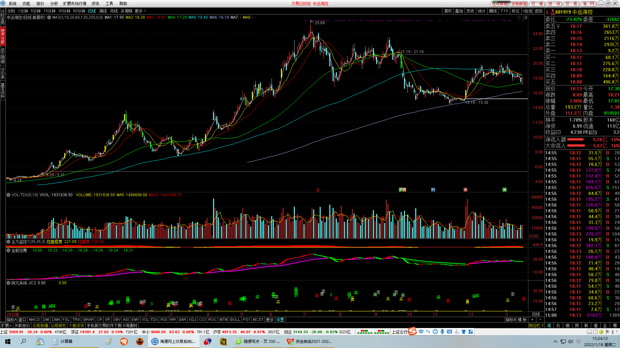Expand the 更多 period dropdown
The height and width of the screenshot is (348, 620).
[x=140, y=11]
